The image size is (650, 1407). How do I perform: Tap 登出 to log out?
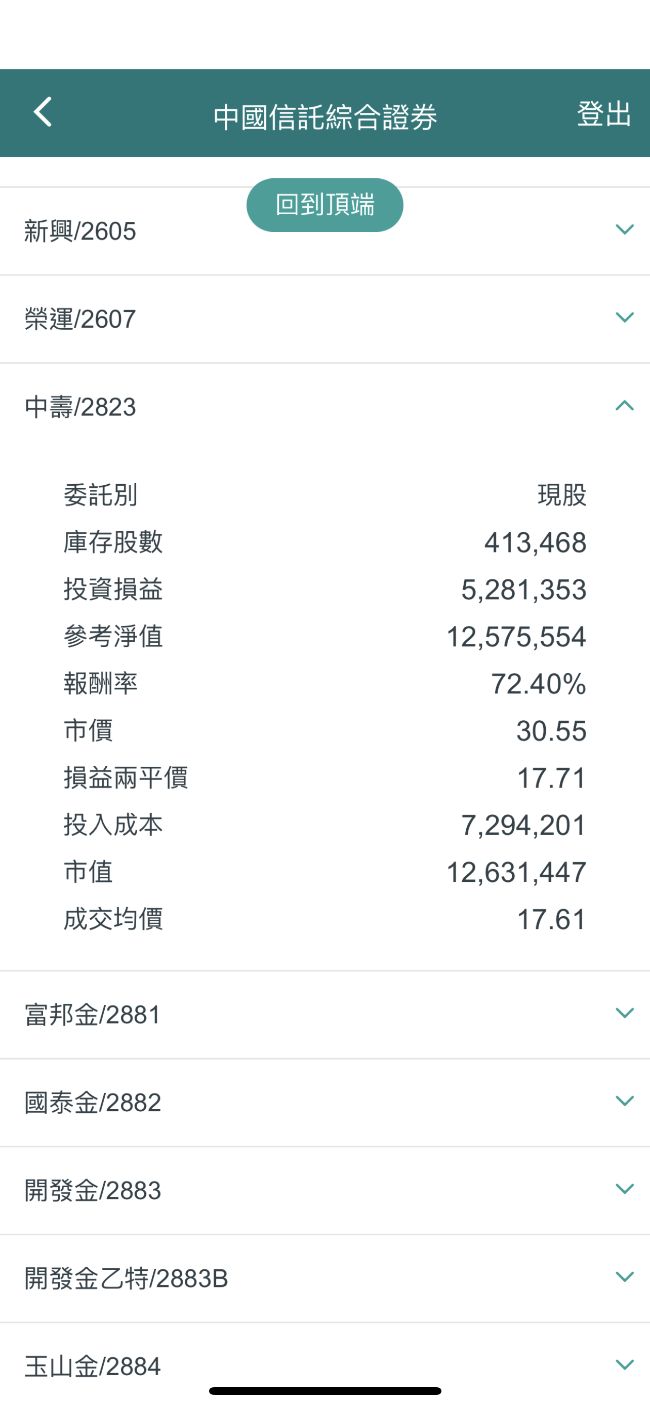(x=603, y=113)
